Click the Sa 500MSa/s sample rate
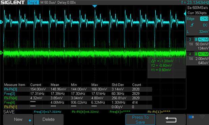Screen dimensions: 209x125 [198, 8]
